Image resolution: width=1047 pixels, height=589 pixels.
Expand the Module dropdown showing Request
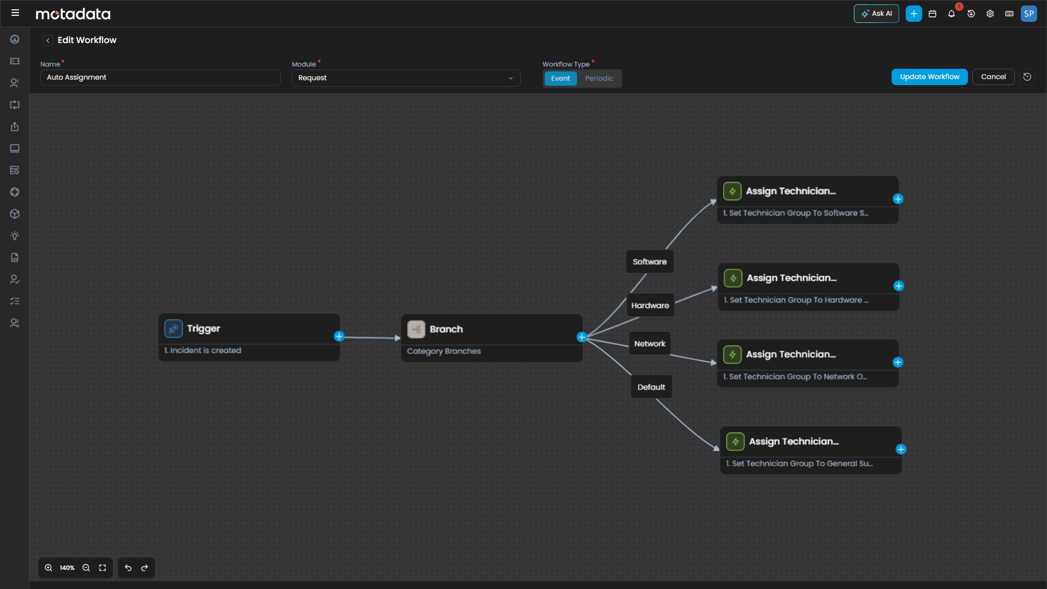click(x=511, y=78)
